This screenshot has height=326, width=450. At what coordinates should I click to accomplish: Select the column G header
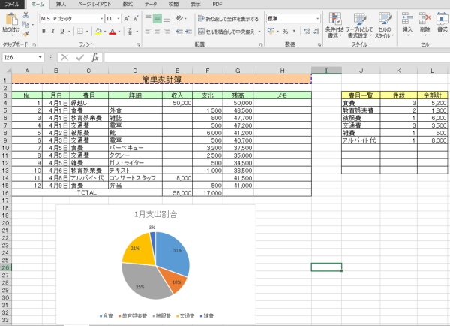[x=238, y=71]
